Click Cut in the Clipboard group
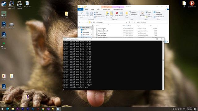 (96, 12)
